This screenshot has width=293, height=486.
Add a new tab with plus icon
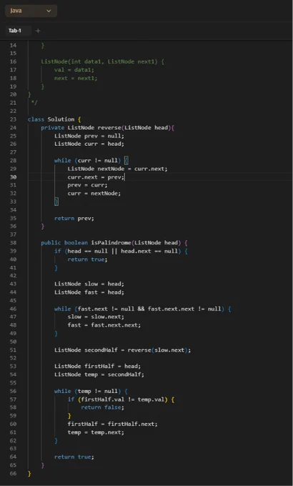pyautogui.click(x=38, y=31)
